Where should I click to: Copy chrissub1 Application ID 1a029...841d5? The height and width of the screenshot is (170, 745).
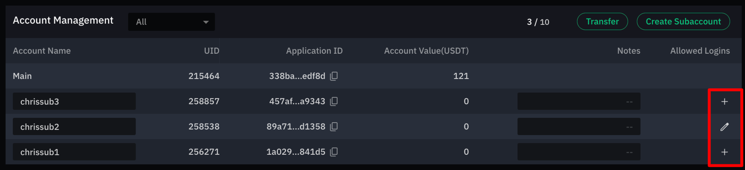pos(334,152)
